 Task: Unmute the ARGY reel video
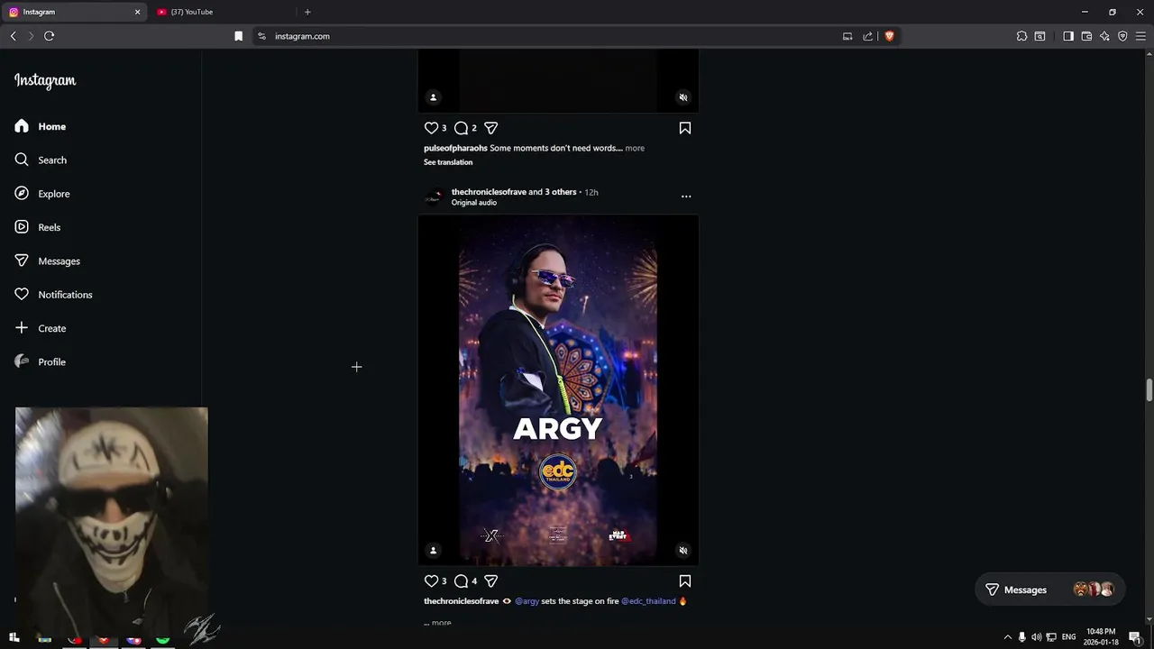[683, 550]
